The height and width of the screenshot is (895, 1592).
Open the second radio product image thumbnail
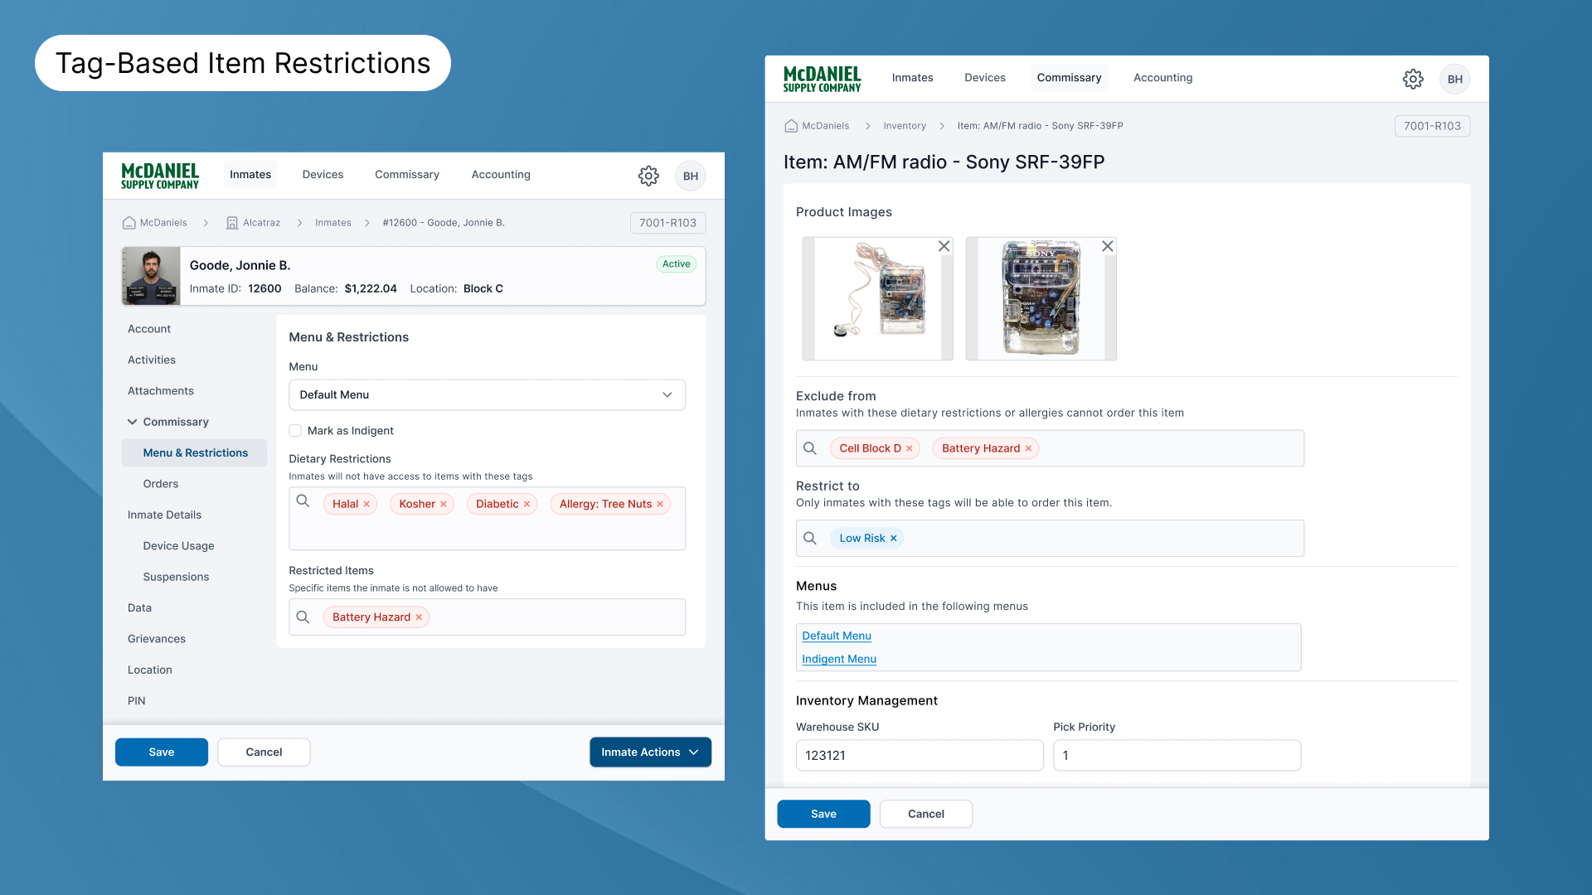[1041, 298]
